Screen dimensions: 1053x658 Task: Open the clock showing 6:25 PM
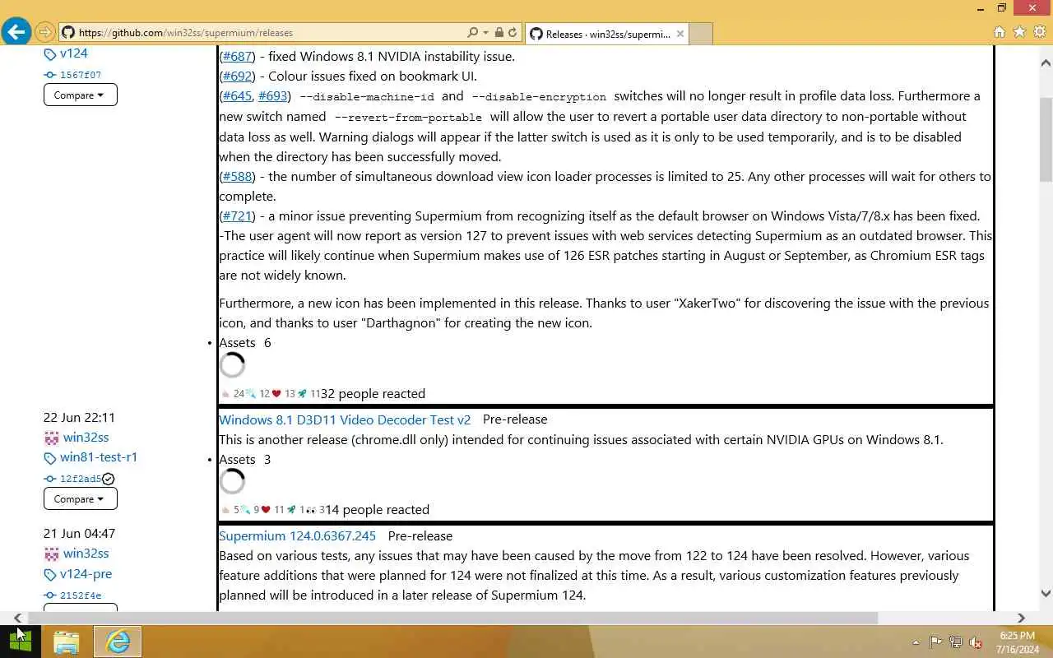point(1018,642)
